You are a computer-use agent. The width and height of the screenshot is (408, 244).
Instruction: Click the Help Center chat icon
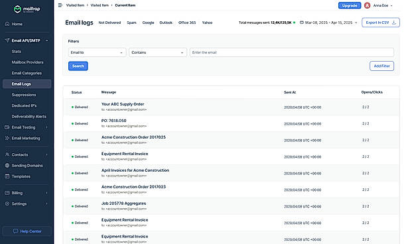point(15,231)
